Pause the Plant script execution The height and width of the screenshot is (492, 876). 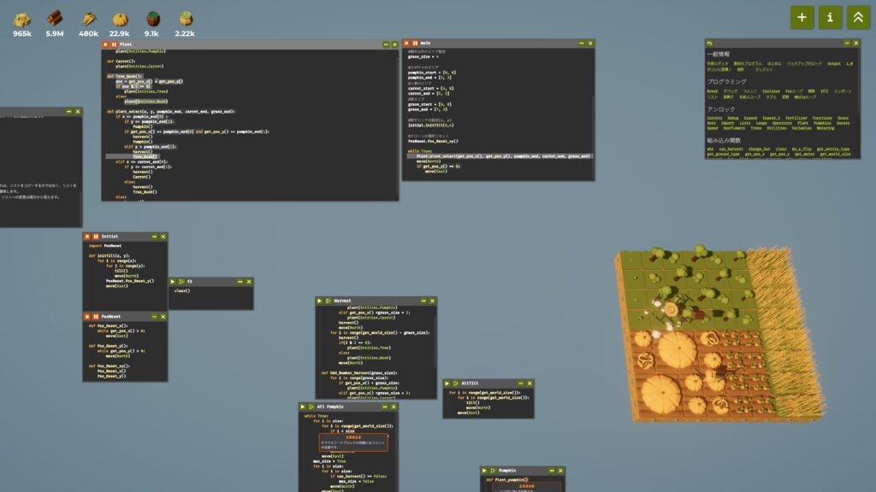114,44
